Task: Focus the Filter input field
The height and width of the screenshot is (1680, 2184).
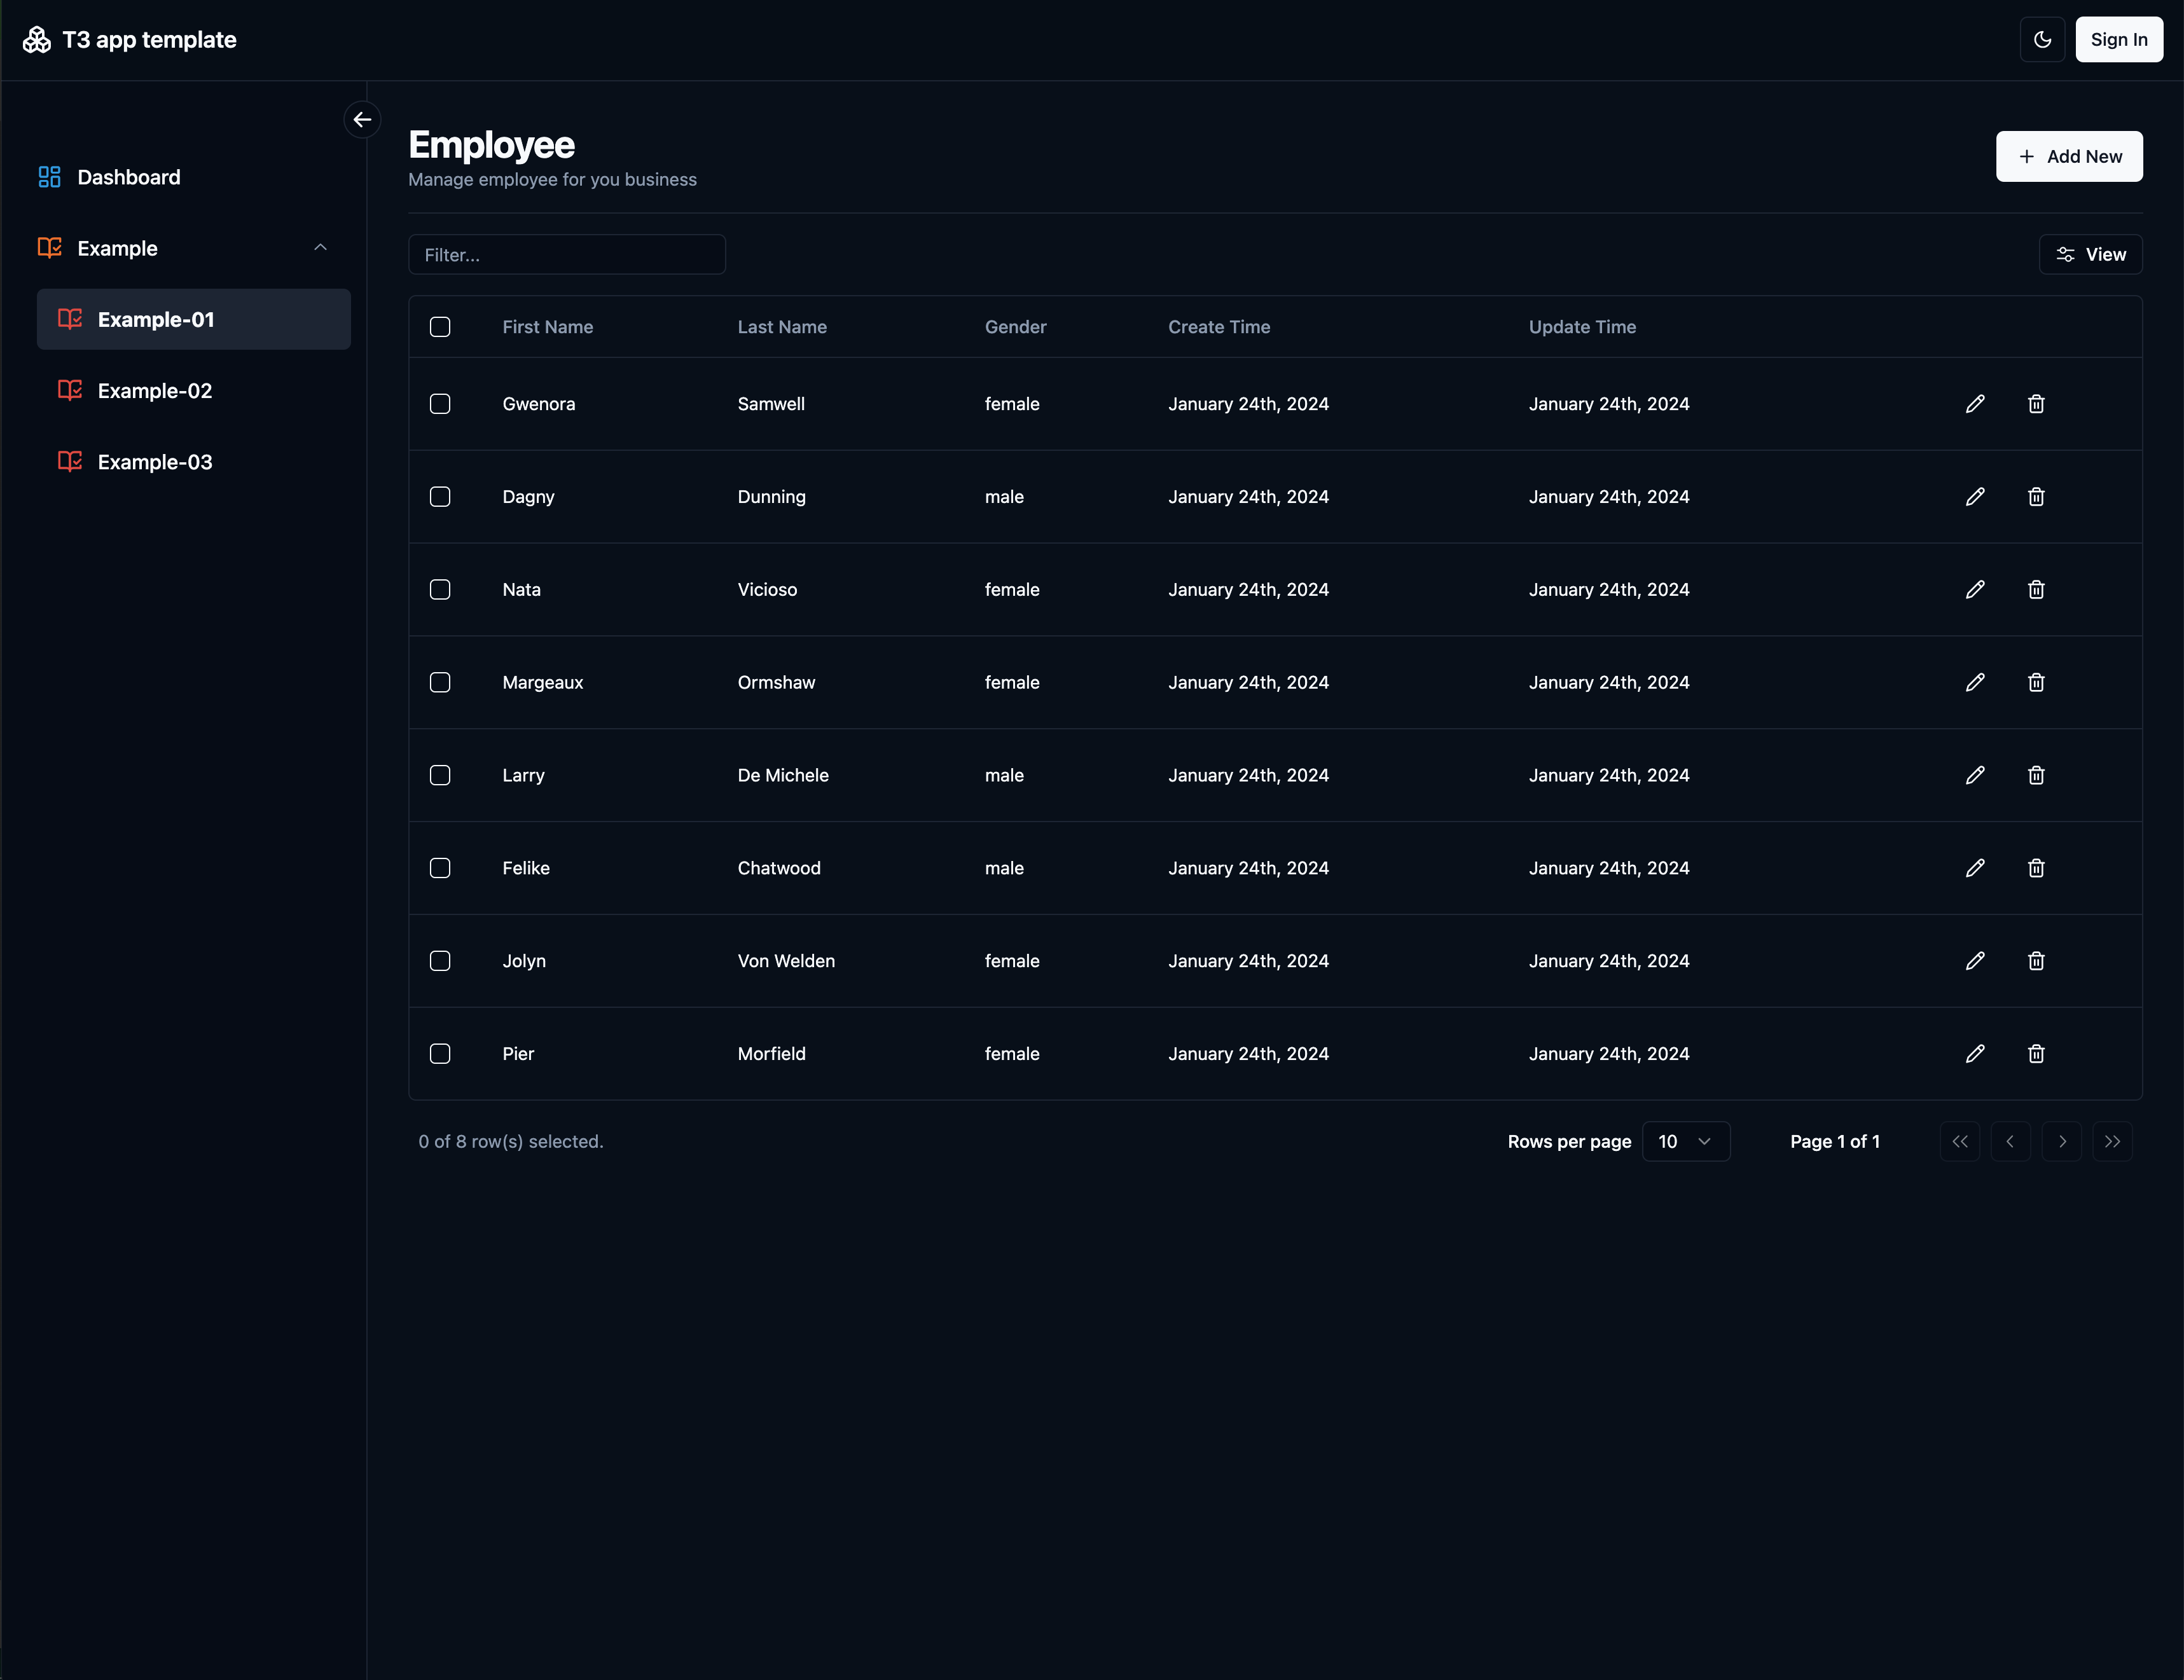Action: 566,255
